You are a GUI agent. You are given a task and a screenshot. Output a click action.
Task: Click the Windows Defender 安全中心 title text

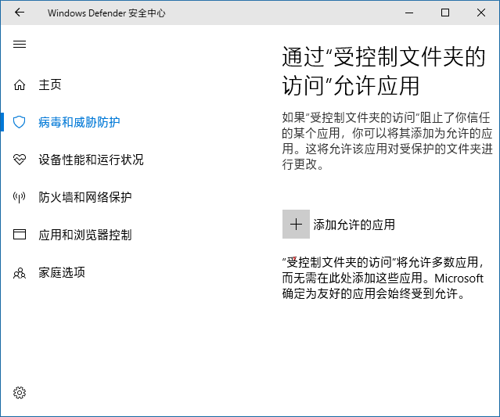106,13
